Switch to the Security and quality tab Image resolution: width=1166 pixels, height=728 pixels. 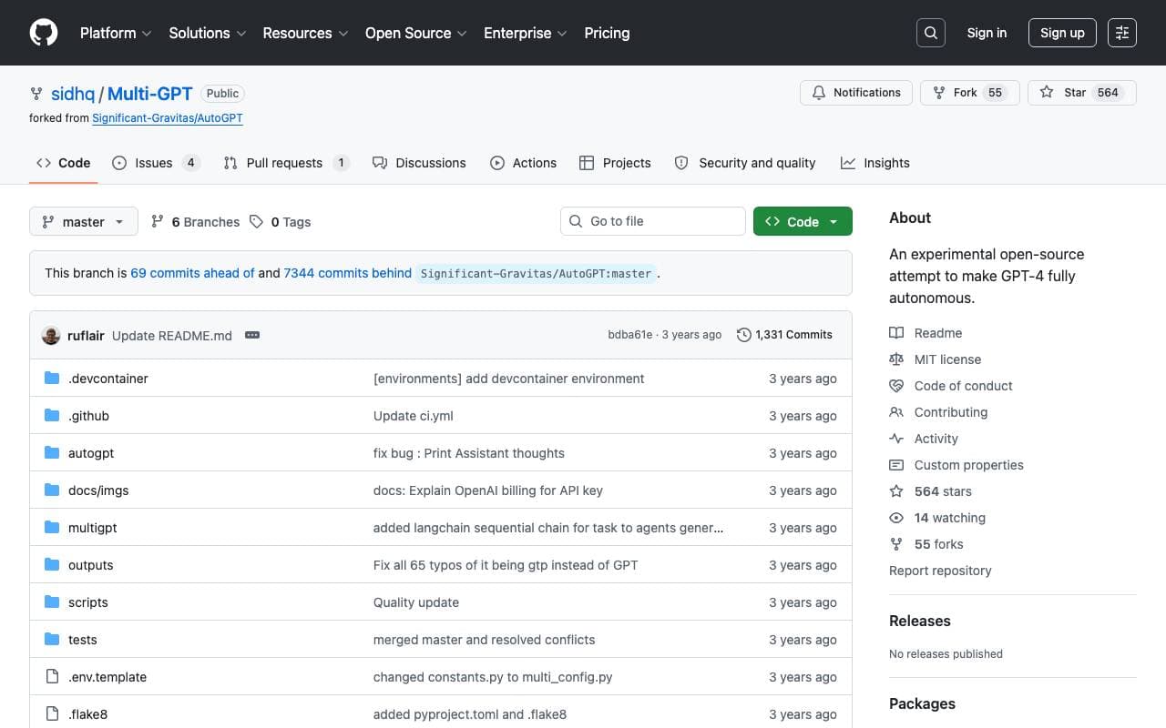pyautogui.click(x=744, y=163)
